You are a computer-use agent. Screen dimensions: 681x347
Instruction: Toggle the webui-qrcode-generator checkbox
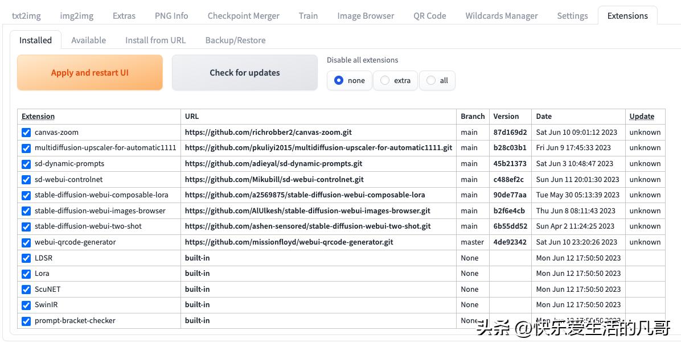click(x=26, y=242)
